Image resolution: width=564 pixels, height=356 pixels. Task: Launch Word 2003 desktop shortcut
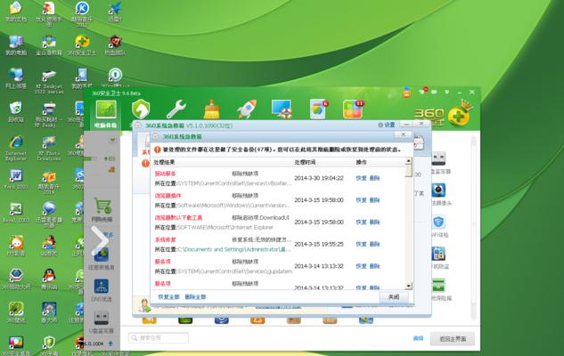pos(15,179)
